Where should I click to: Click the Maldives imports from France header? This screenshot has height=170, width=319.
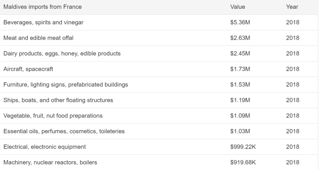pos(42,7)
